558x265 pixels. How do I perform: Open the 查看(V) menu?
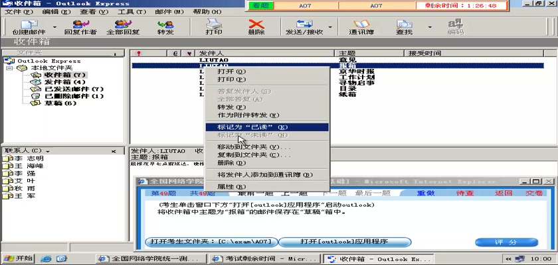(x=94, y=12)
